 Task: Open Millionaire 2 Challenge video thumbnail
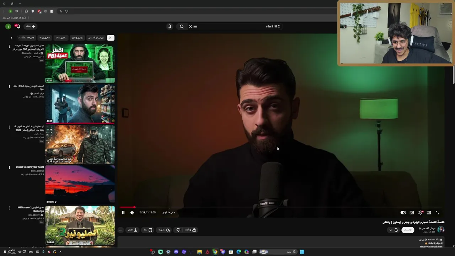click(x=80, y=225)
